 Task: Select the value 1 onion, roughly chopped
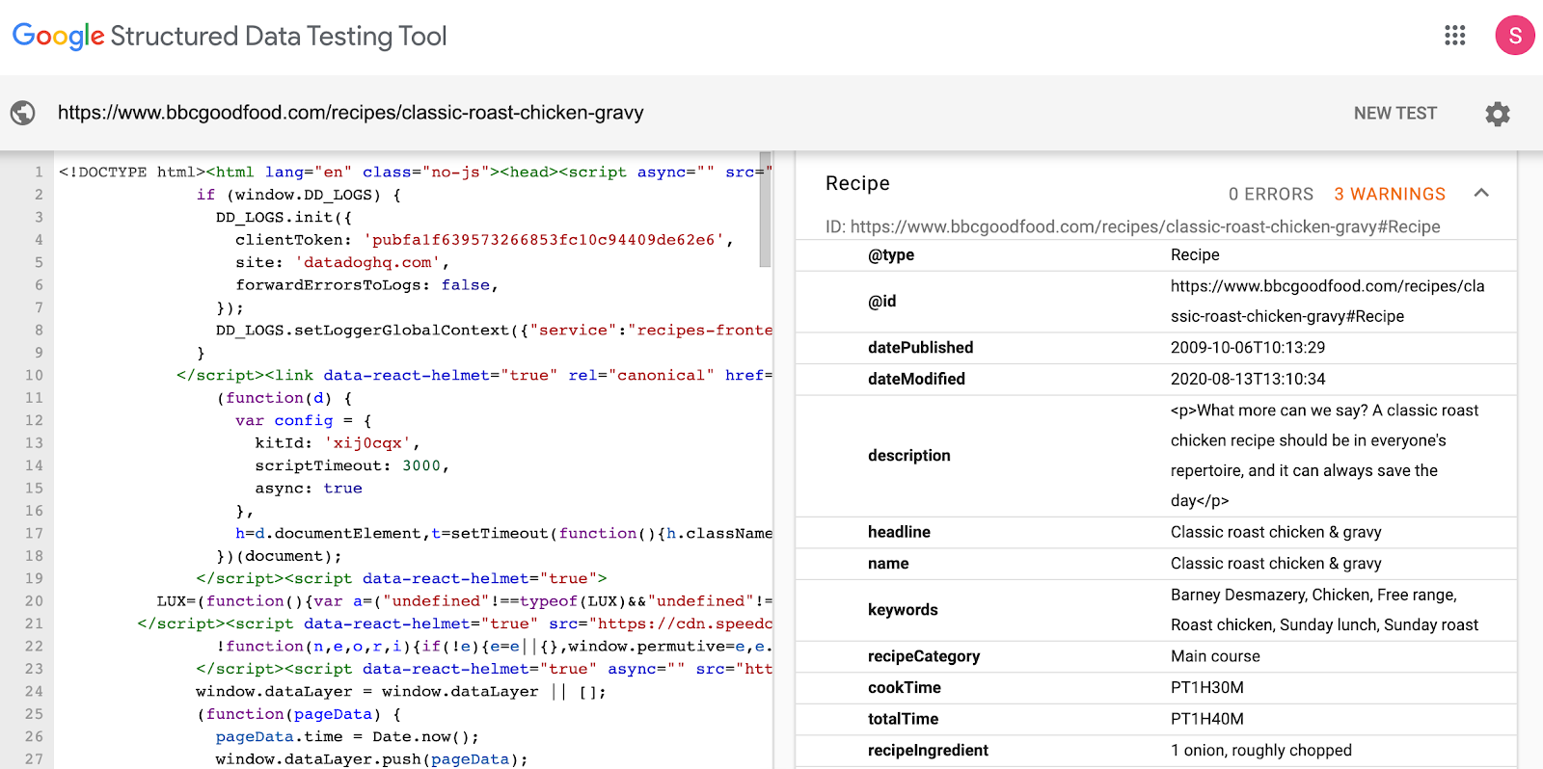point(1261,750)
